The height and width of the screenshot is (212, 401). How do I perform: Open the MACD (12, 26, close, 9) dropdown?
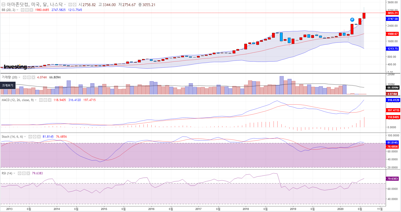[36, 100]
